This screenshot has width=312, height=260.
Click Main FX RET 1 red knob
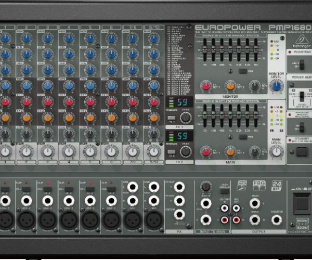pos(206,152)
